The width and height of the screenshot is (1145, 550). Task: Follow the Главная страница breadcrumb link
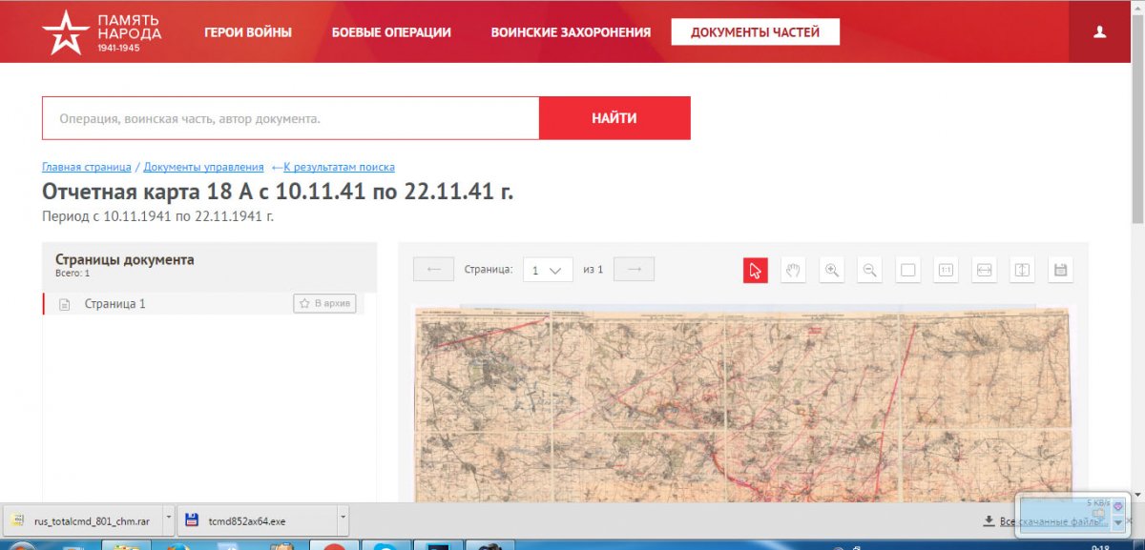86,167
